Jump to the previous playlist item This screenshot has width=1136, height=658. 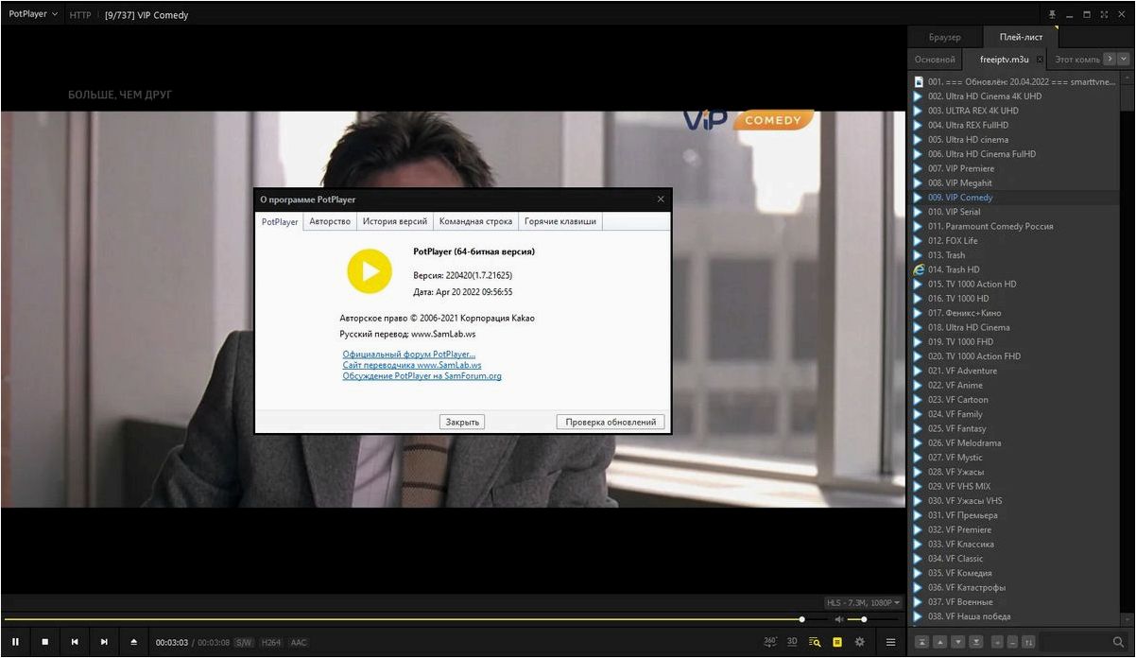coord(75,642)
